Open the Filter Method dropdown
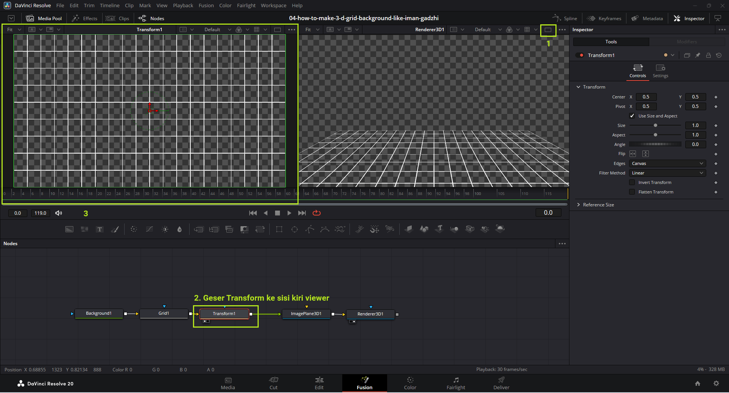Viewport: 729px width, 393px height. coord(667,173)
